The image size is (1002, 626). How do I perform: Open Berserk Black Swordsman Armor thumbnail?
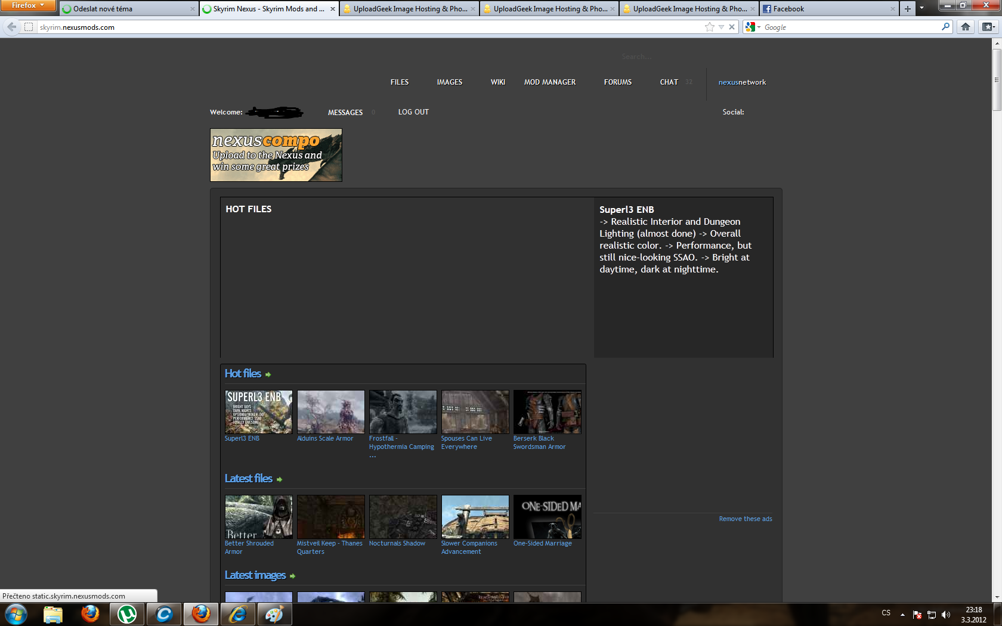(548, 412)
